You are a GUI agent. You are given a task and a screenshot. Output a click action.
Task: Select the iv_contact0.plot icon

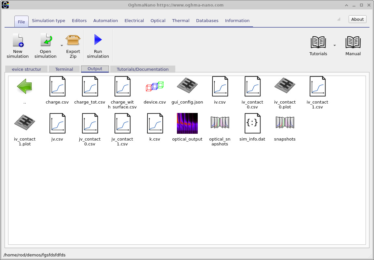285,86
